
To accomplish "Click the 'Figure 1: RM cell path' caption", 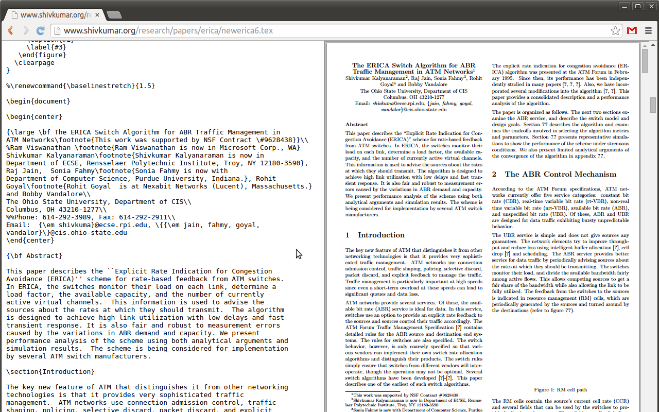I will (x=560, y=390).
